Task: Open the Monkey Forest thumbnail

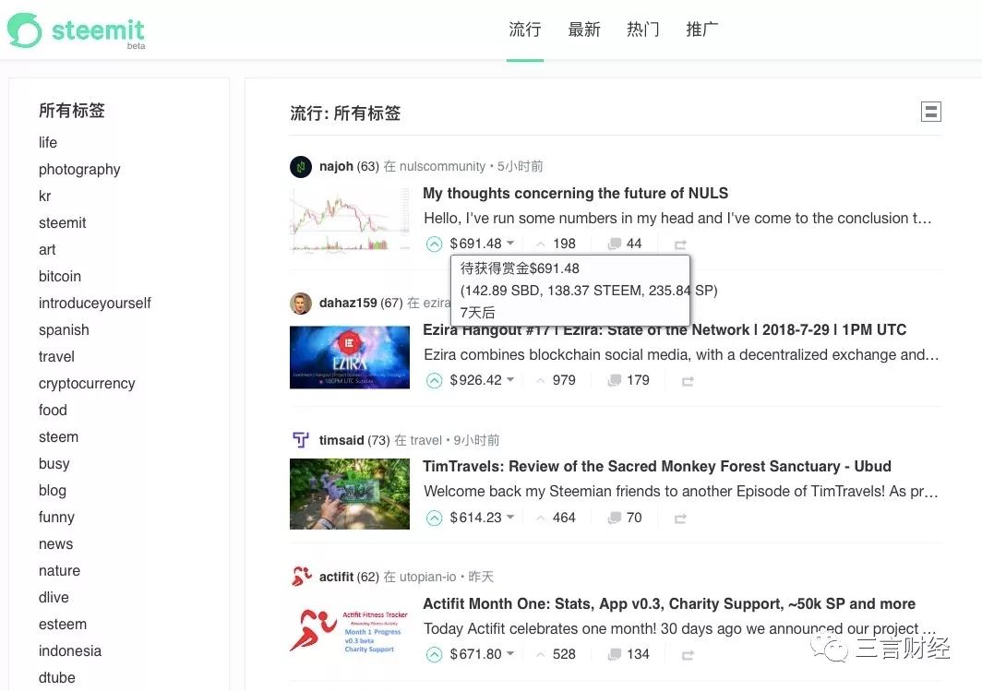Action: click(x=350, y=494)
